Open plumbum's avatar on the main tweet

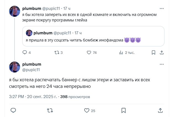[14, 67]
